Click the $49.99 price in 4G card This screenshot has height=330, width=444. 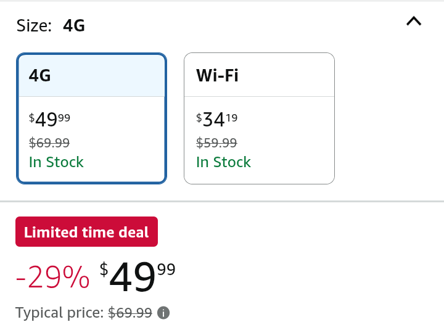pyautogui.click(x=50, y=119)
